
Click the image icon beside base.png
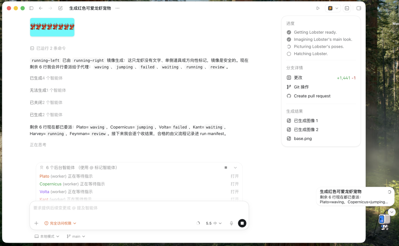[x=289, y=138]
